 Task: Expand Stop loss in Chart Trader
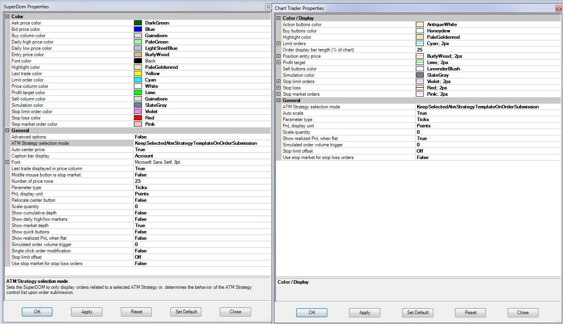click(279, 88)
